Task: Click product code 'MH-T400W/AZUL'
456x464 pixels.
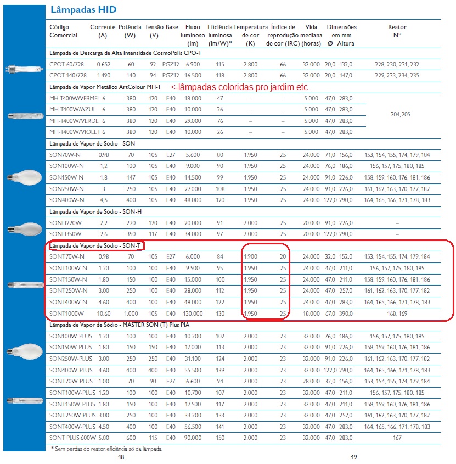Action: tap(73, 109)
